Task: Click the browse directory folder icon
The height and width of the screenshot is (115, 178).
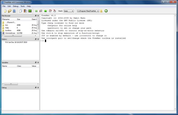Action: pyautogui.click(x=101, y=11)
